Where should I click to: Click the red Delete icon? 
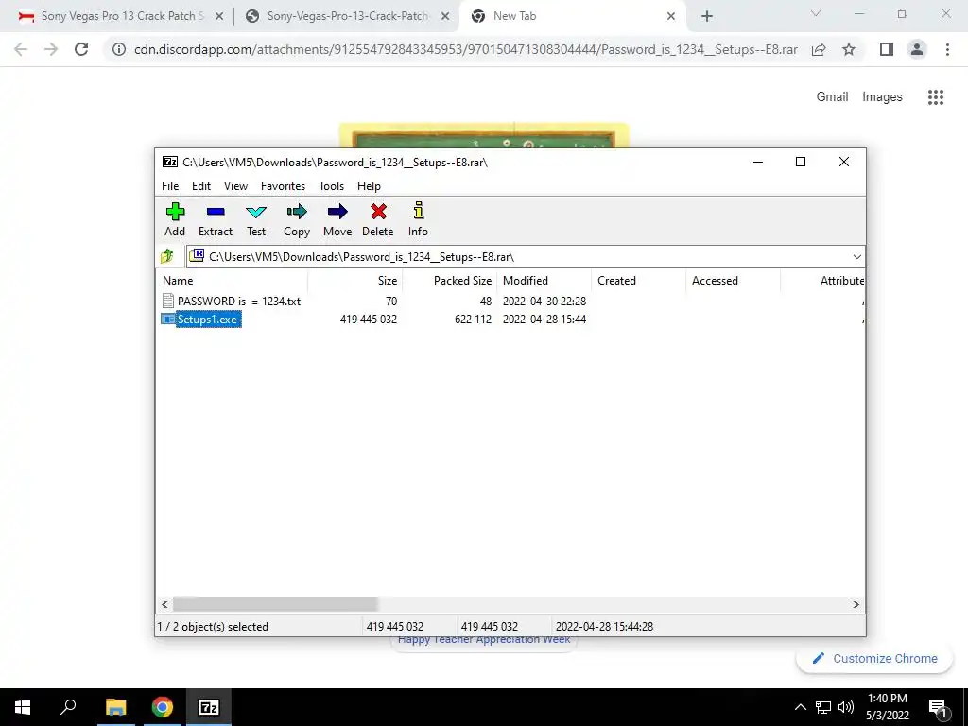pos(378,212)
